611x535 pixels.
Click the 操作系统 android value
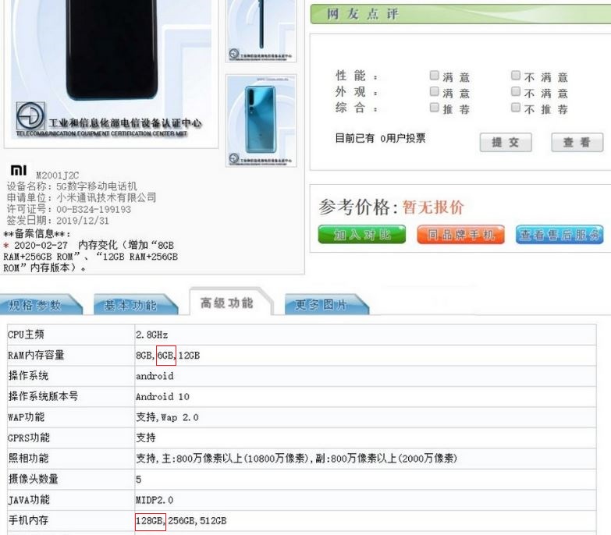[x=155, y=376]
